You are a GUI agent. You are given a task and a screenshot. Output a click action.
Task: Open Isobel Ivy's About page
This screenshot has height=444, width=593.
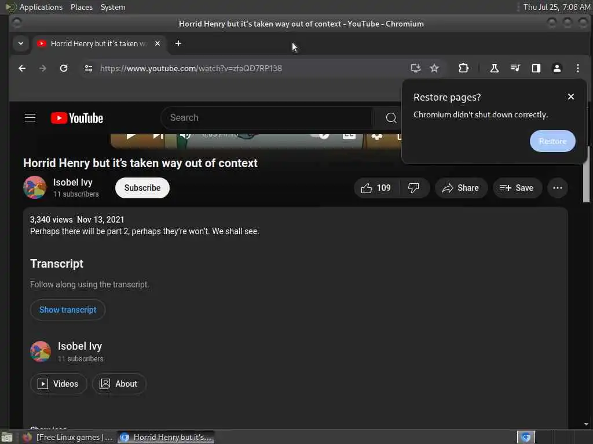[119, 384]
